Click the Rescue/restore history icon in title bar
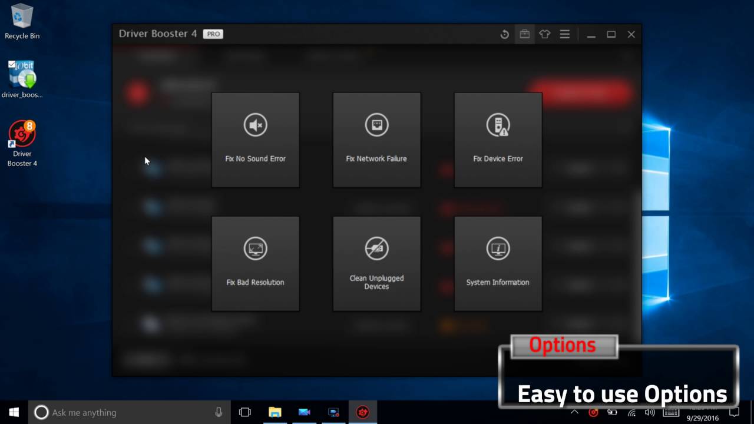Viewport: 754px width, 424px height. (x=504, y=34)
